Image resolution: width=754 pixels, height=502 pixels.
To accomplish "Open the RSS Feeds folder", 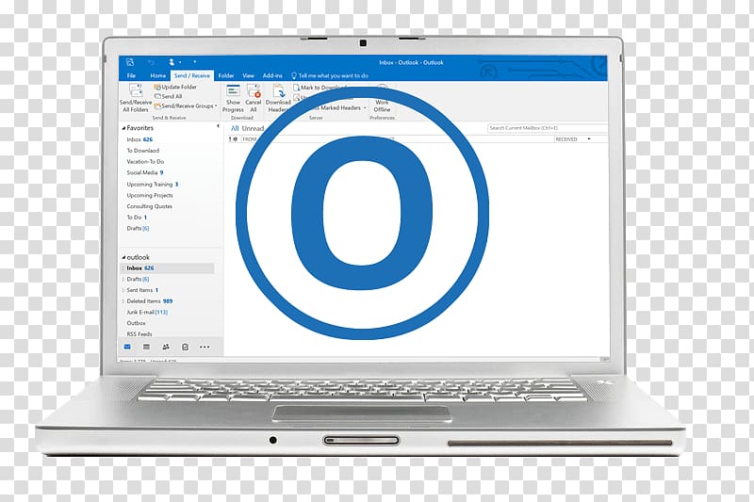I will point(139,334).
